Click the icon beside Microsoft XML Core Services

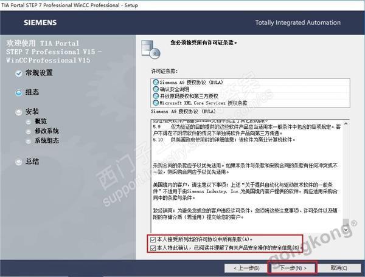click(156, 103)
